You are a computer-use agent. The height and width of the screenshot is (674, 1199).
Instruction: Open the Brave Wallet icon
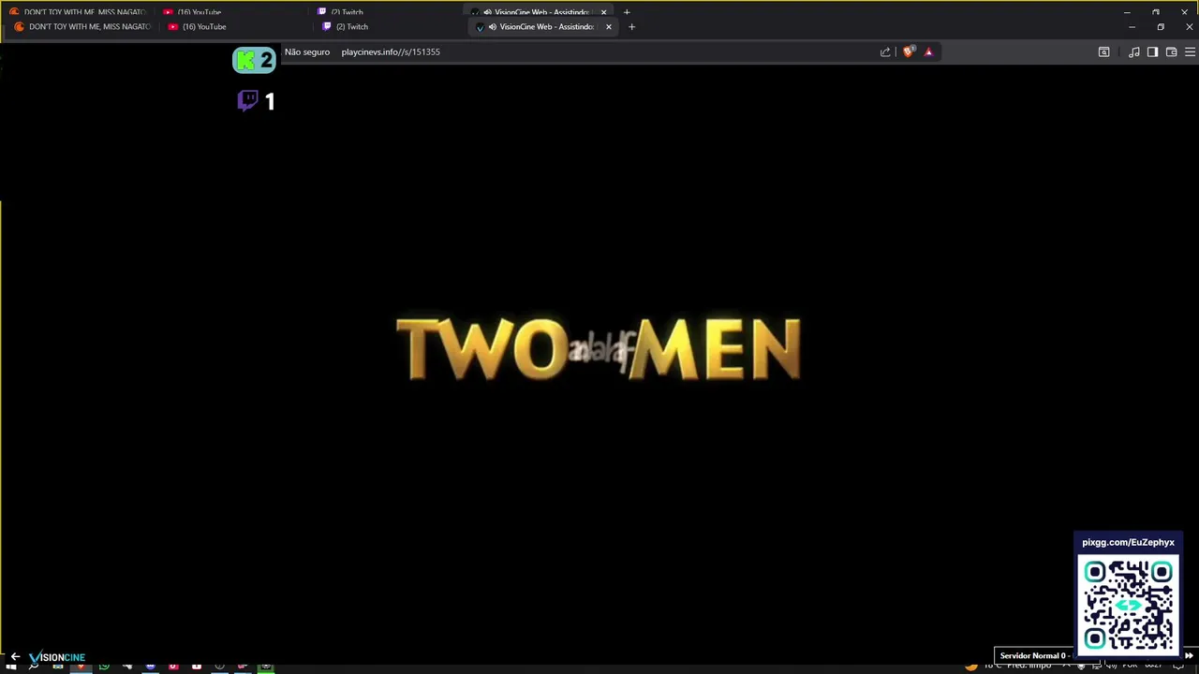(1171, 51)
